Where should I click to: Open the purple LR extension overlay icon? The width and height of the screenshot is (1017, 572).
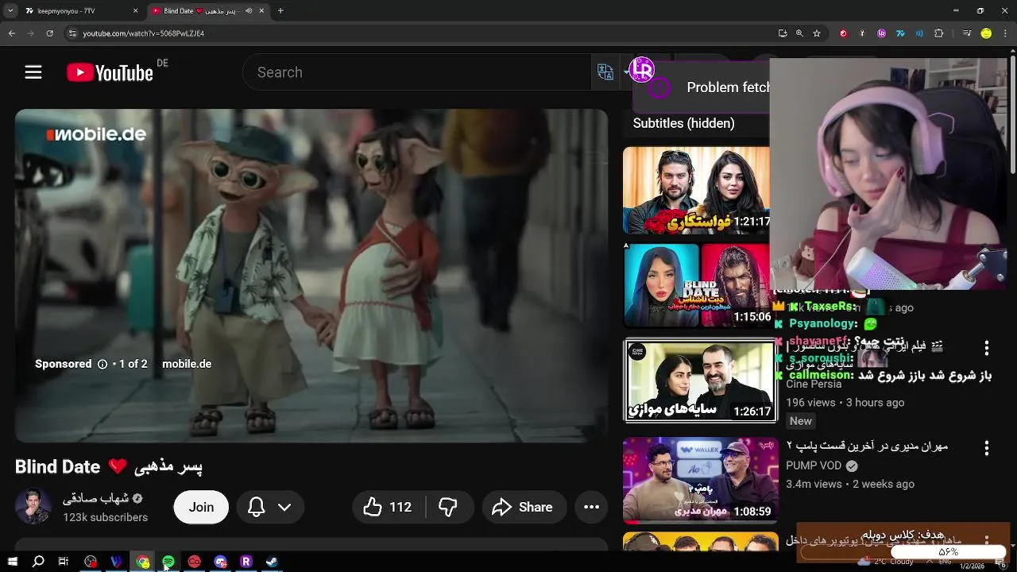[642, 70]
